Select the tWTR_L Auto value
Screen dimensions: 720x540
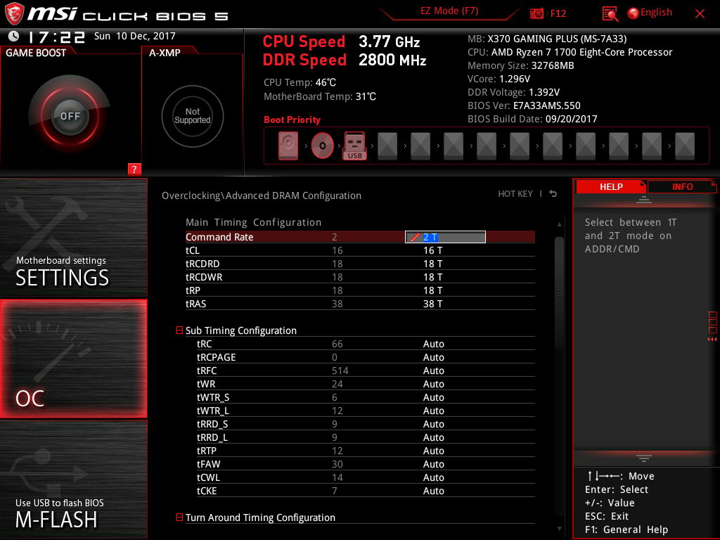tap(433, 411)
